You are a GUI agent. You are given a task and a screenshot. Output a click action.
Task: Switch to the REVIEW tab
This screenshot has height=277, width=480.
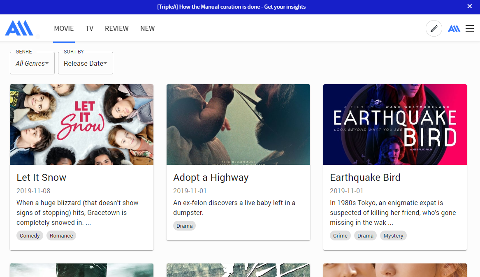[117, 28]
